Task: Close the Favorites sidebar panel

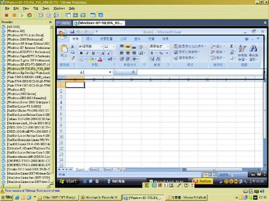Action: coord(50,22)
